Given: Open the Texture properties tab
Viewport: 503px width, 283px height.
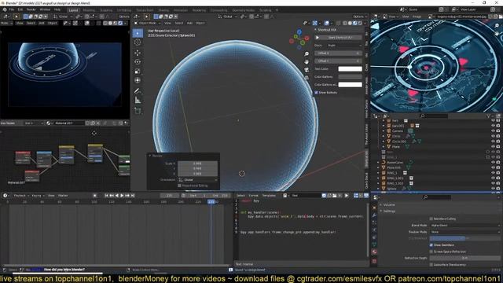Looking at the screenshot, I should pyautogui.click(x=374, y=261).
